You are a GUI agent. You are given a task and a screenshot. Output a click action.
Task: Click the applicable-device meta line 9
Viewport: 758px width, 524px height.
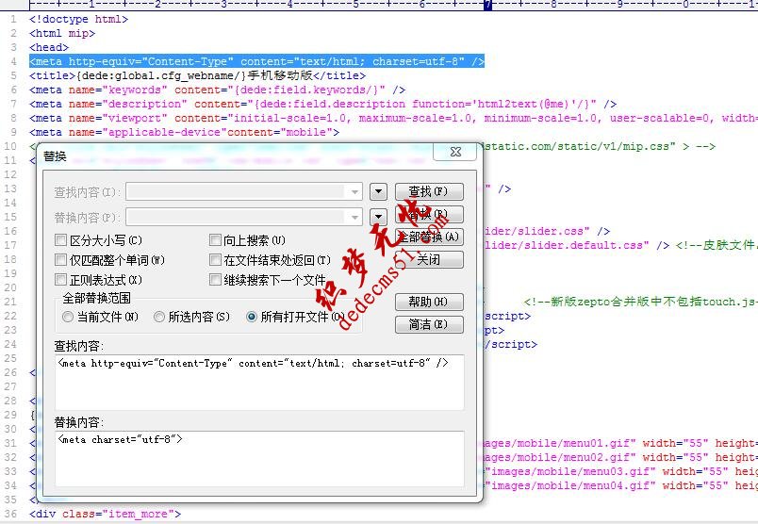(x=184, y=132)
